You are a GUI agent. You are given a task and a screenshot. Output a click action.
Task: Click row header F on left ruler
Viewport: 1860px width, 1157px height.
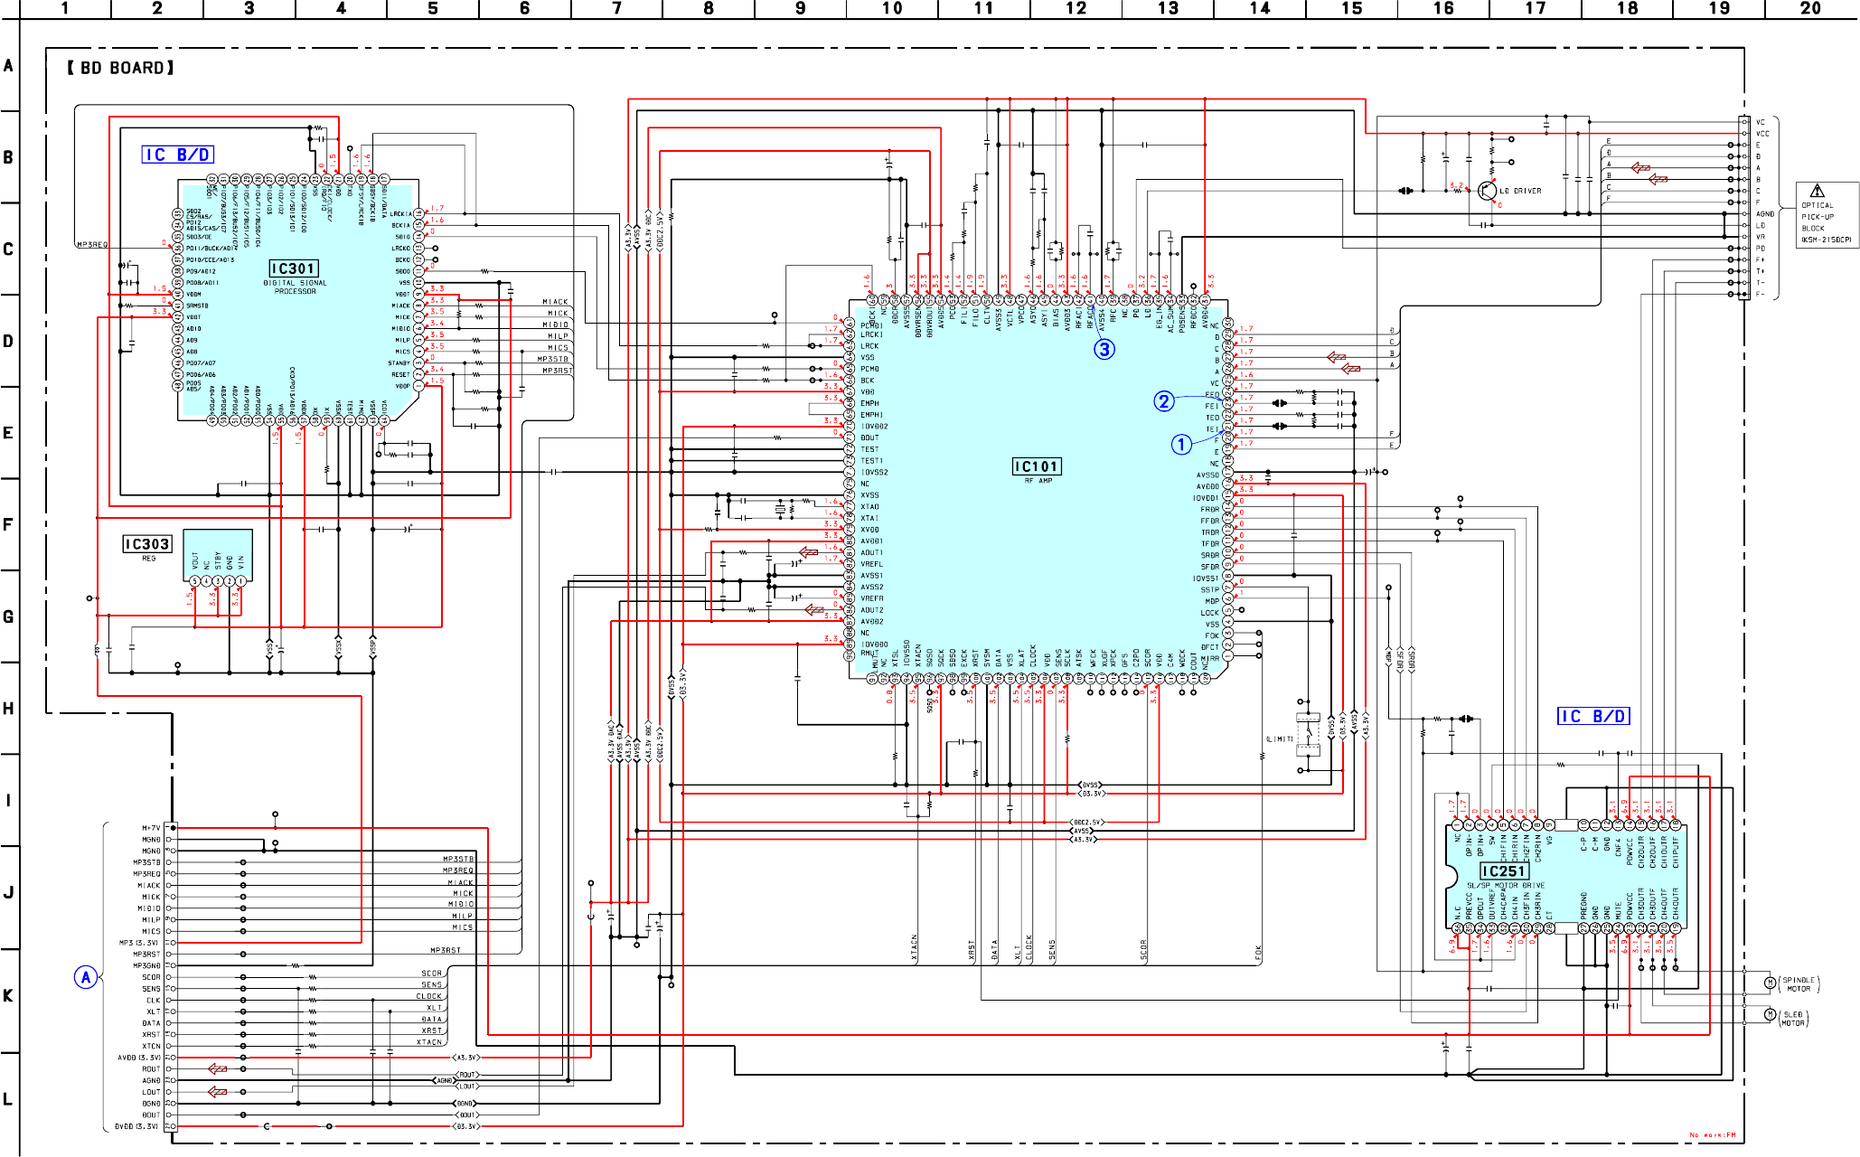8,524
